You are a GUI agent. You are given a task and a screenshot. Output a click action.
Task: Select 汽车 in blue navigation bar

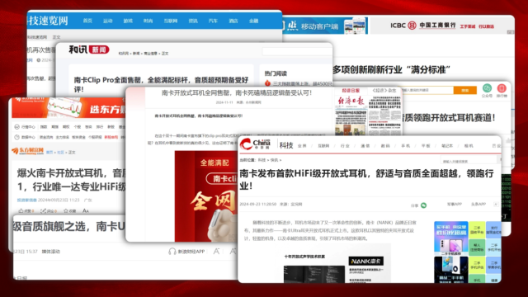tap(213, 21)
